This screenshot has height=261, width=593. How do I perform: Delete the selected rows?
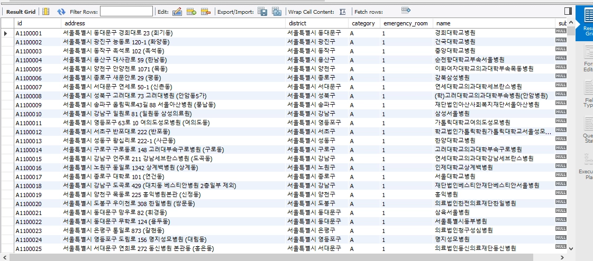coord(205,12)
